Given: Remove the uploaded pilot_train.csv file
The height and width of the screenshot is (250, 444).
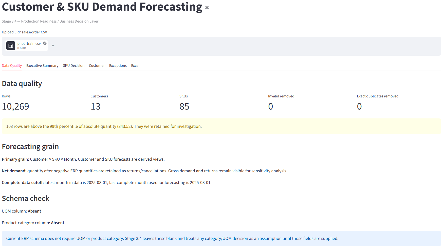Looking at the screenshot, I should pyautogui.click(x=45, y=43).
